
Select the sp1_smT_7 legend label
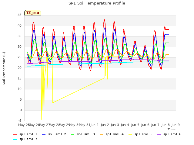(28, 139)
